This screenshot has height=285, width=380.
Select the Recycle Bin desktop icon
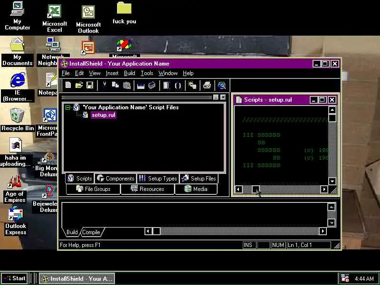coord(17,120)
